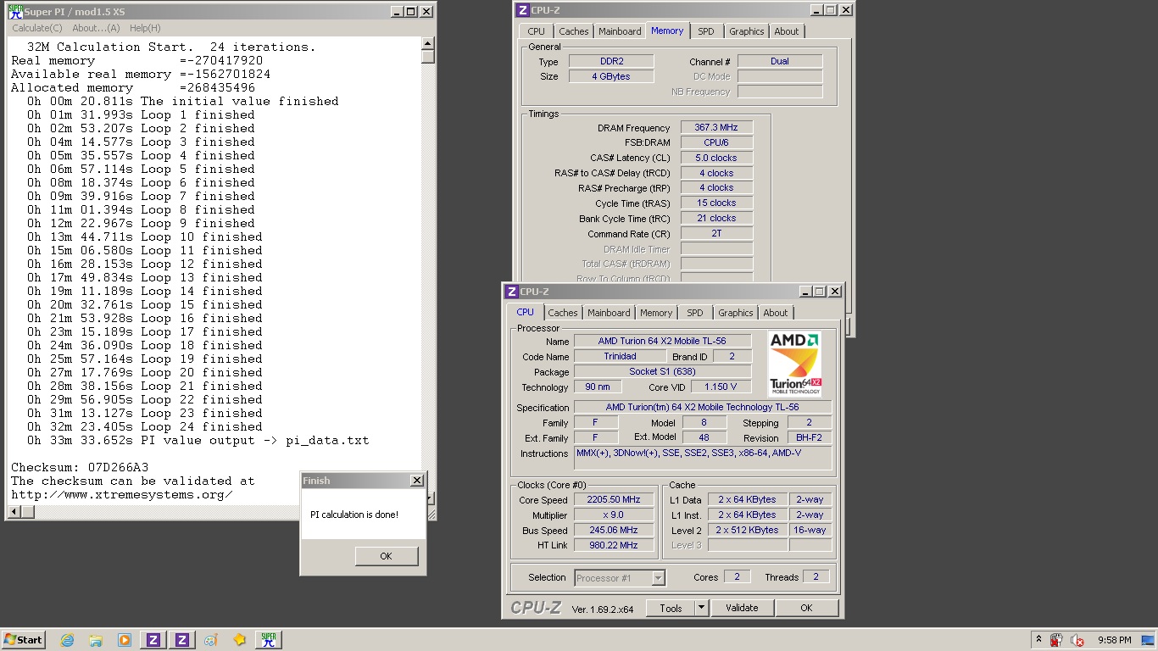
Task: Show hidden system tray icons
Action: [1038, 640]
